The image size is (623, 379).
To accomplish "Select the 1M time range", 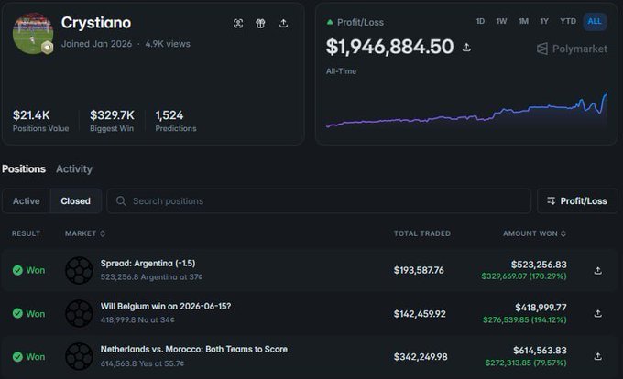I will pyautogui.click(x=524, y=21).
